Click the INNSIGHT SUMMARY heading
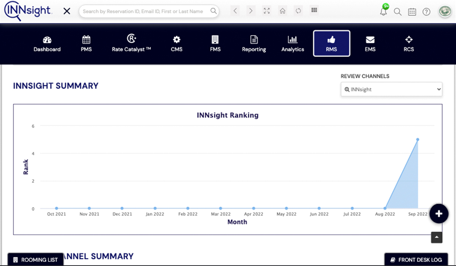This screenshot has width=456, height=266. coord(56,86)
